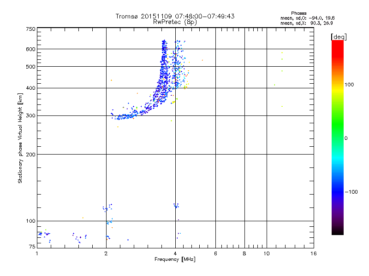Screen dimensions: 369x276
Task: Click x-axis tick label "4"
Action: point(175,253)
